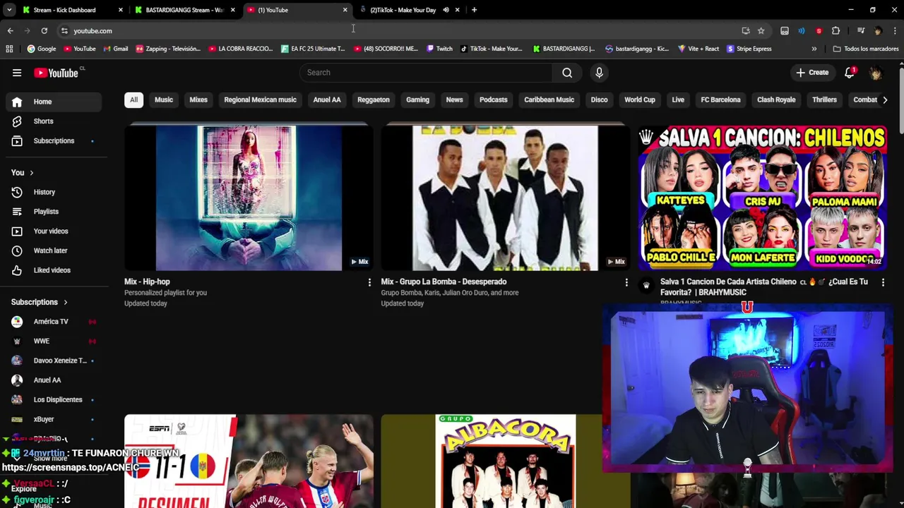Play the Mix - Hip-hop thumbnail

coord(249,198)
